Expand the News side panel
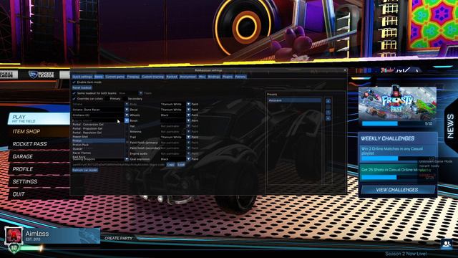 [x=451, y=126]
